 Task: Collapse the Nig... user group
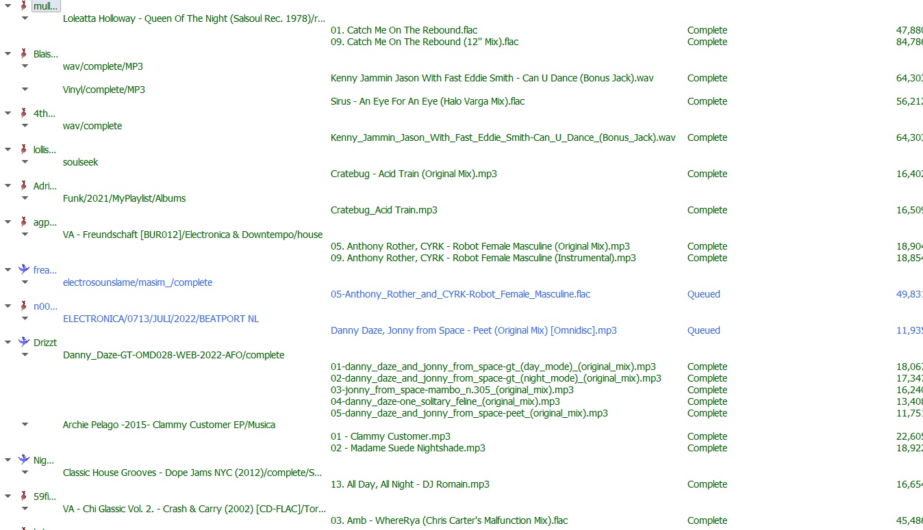click(8, 460)
